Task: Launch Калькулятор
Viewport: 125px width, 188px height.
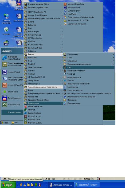Action: pyautogui.click(x=89, y=87)
